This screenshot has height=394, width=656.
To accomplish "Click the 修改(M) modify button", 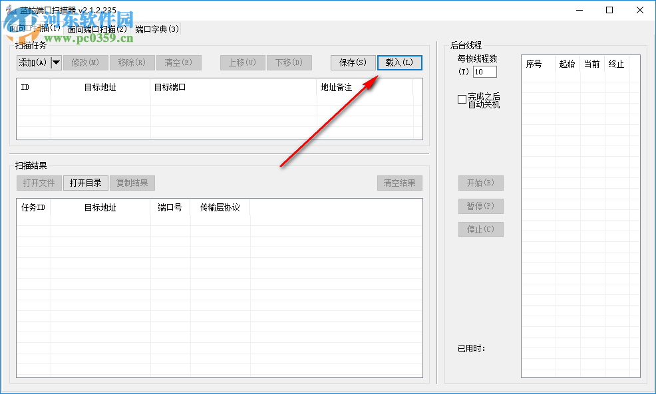I will tap(85, 62).
